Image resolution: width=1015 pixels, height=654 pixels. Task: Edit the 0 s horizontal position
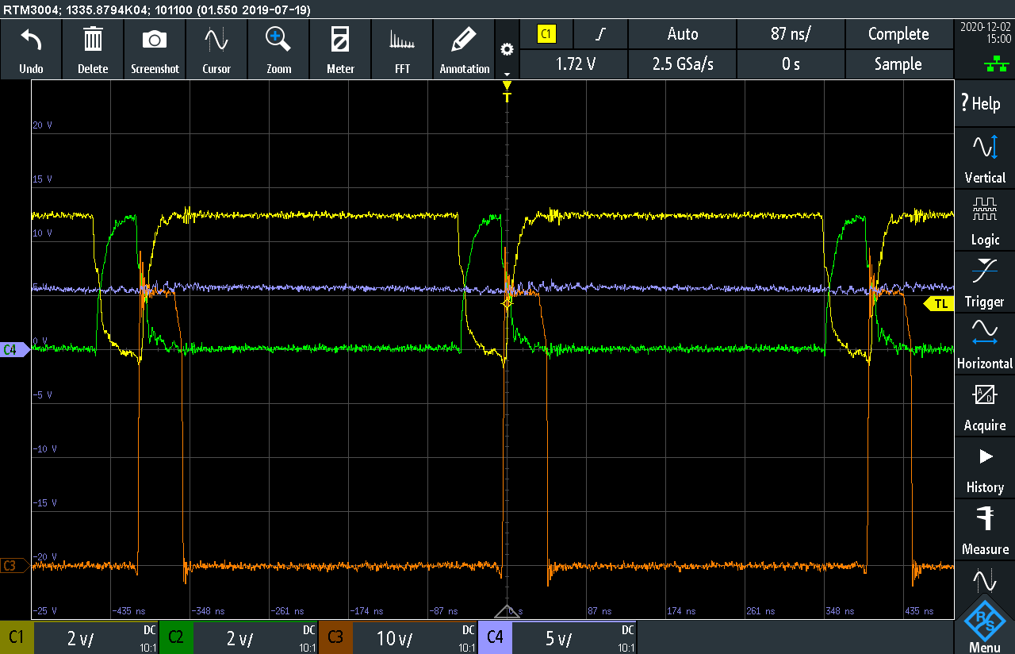pos(791,64)
